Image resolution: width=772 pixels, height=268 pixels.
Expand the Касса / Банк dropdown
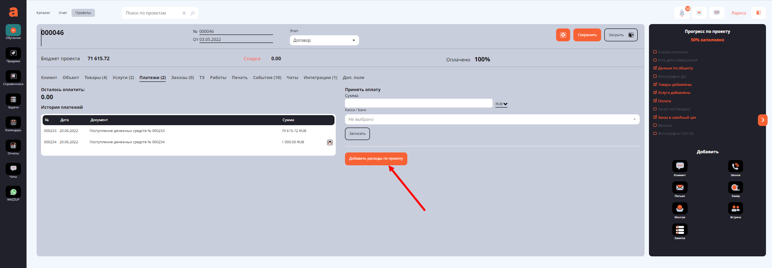click(x=492, y=120)
